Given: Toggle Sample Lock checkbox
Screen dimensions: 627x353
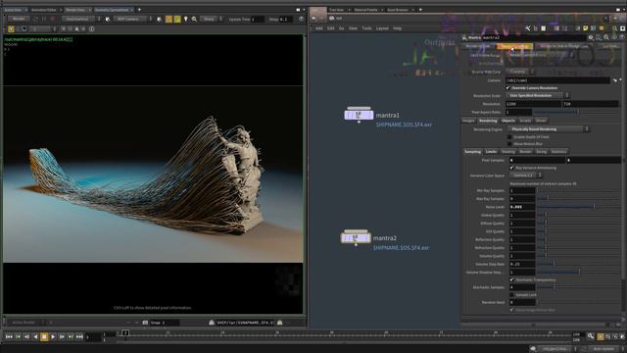Looking at the screenshot, I should (x=511, y=294).
